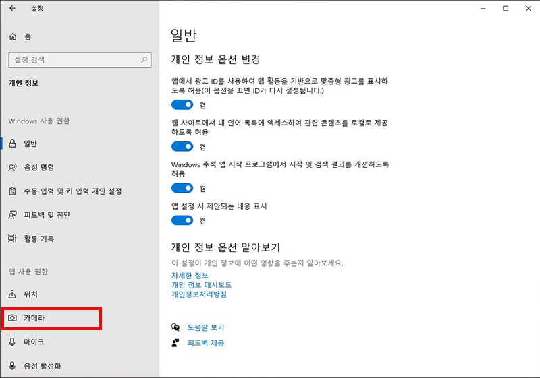This screenshot has width=540, height=378.
Task: Click the feedback icon beside 피드백 및 진단
Action: click(x=12, y=215)
